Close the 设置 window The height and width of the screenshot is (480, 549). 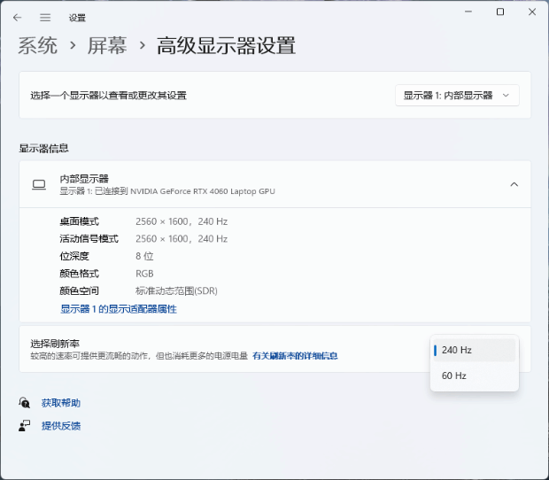[x=532, y=12]
